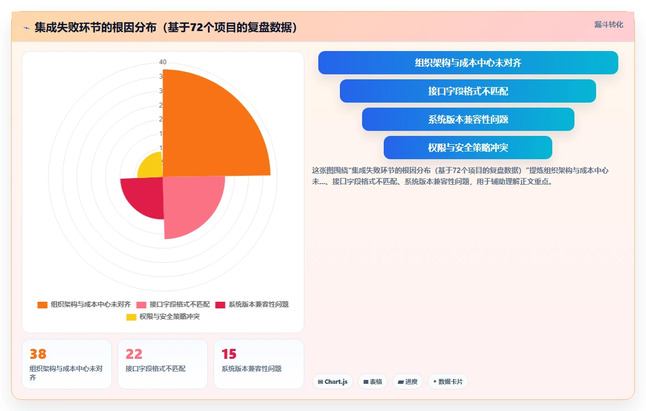Select the 组织架构与成本中心未对齐 funnel bar

[468, 63]
